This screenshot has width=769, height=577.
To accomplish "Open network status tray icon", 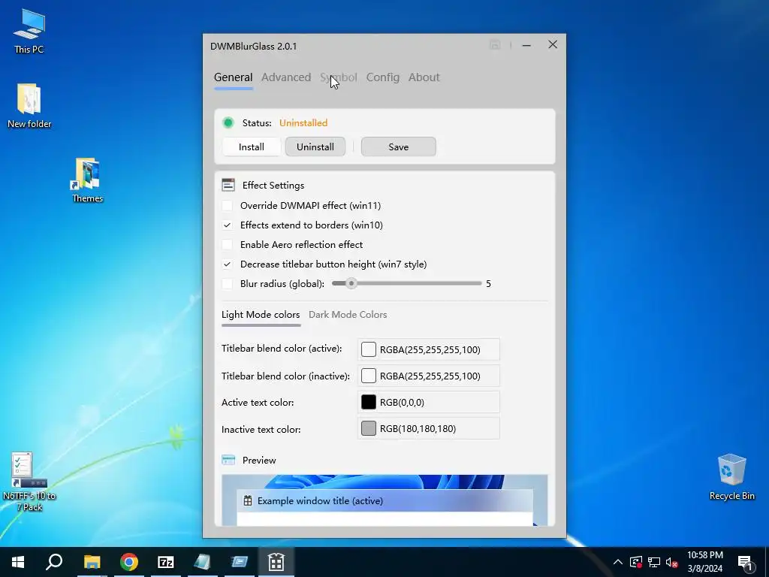I will [654, 562].
